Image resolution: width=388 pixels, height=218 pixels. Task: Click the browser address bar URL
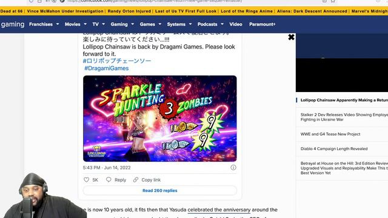click(x=155, y=1)
